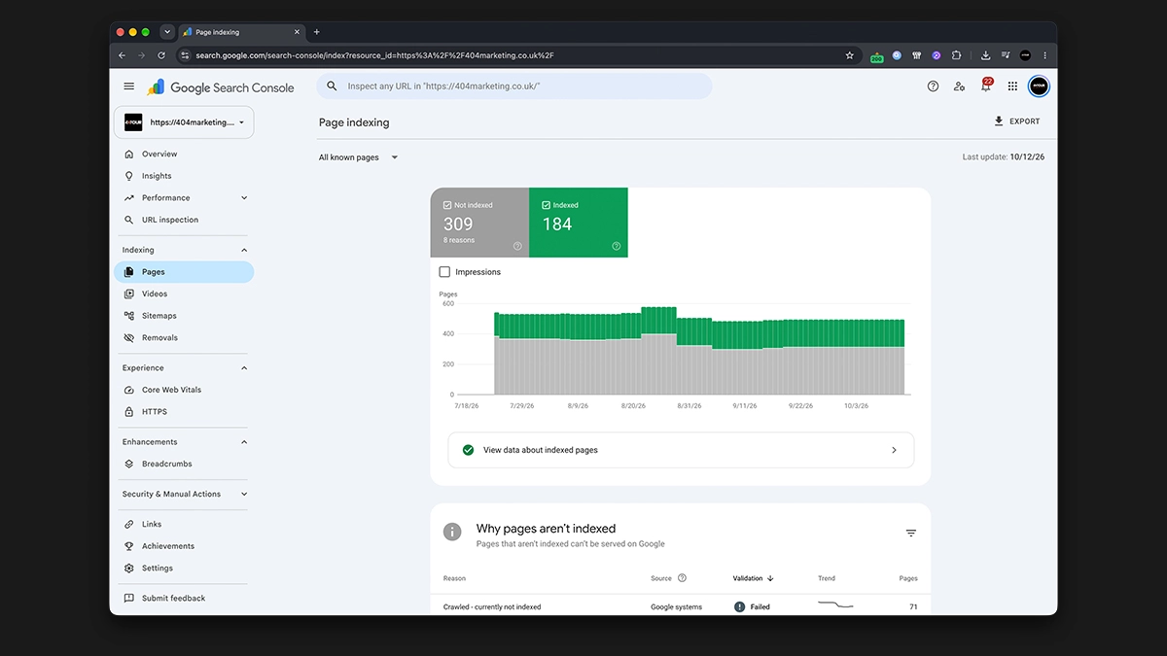Viewport: 1167px width, 656px height.
Task: Toggle the Not indexed card checkbox
Action: 447,205
